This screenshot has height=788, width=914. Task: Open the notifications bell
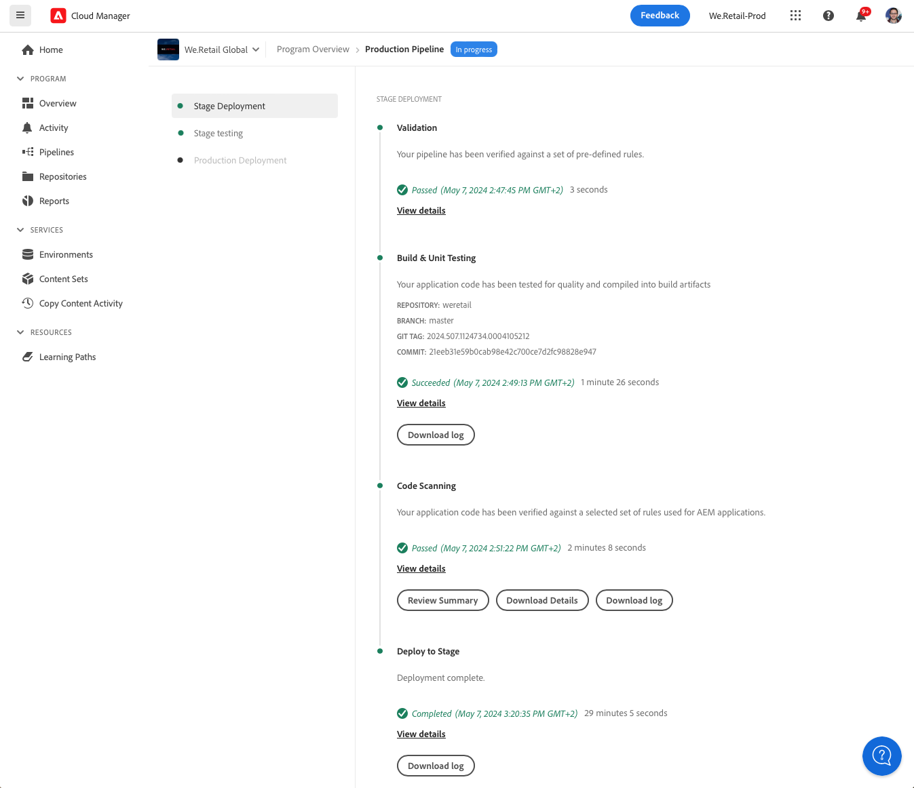pyautogui.click(x=861, y=16)
